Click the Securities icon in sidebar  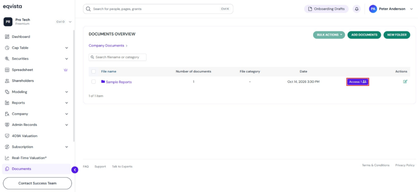(x=7, y=59)
